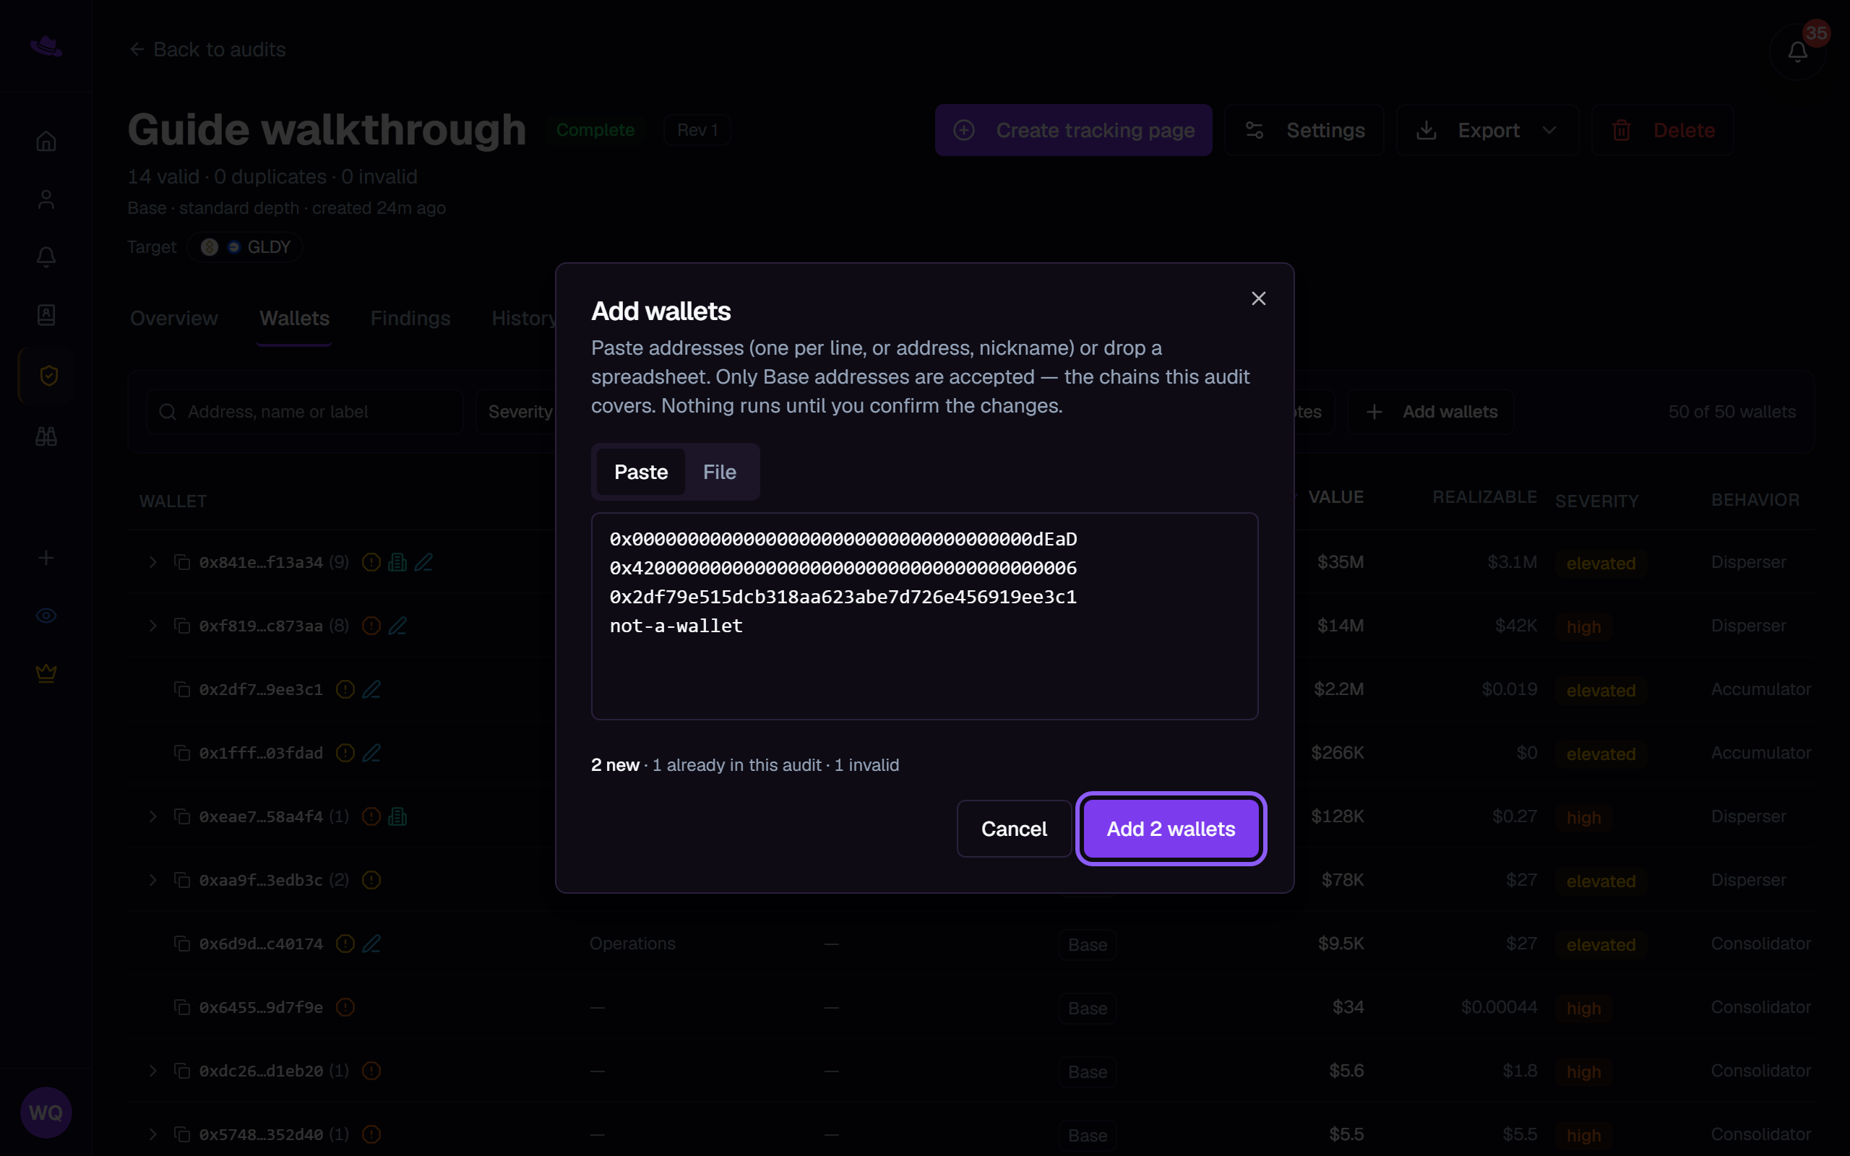Expand wallet row 0xaa9f…3edb3c

(153, 880)
